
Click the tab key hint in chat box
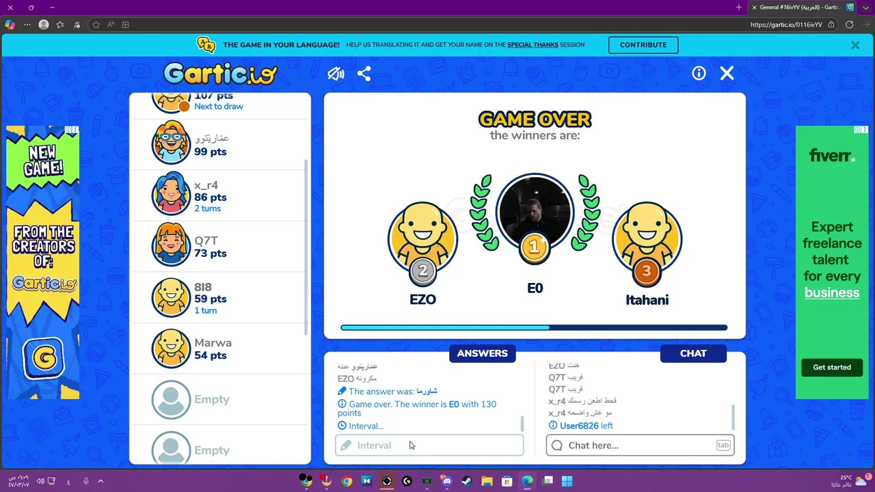[723, 446]
